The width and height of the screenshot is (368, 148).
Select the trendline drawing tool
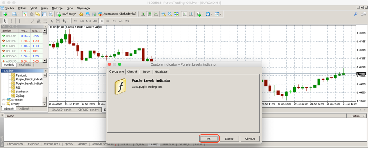(33, 21)
